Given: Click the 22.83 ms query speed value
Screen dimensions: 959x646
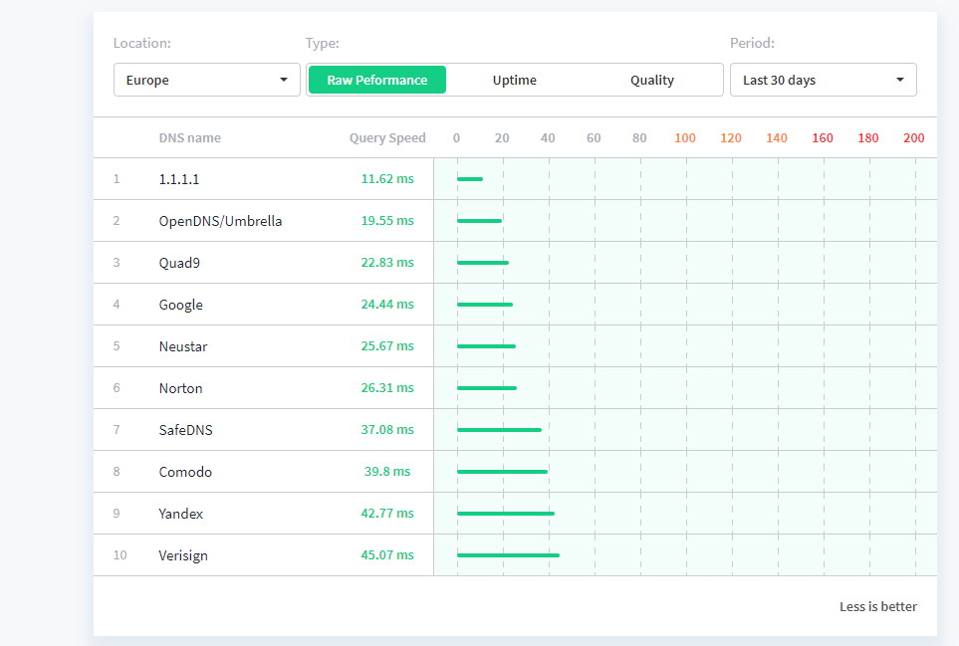Looking at the screenshot, I should pyautogui.click(x=387, y=262).
